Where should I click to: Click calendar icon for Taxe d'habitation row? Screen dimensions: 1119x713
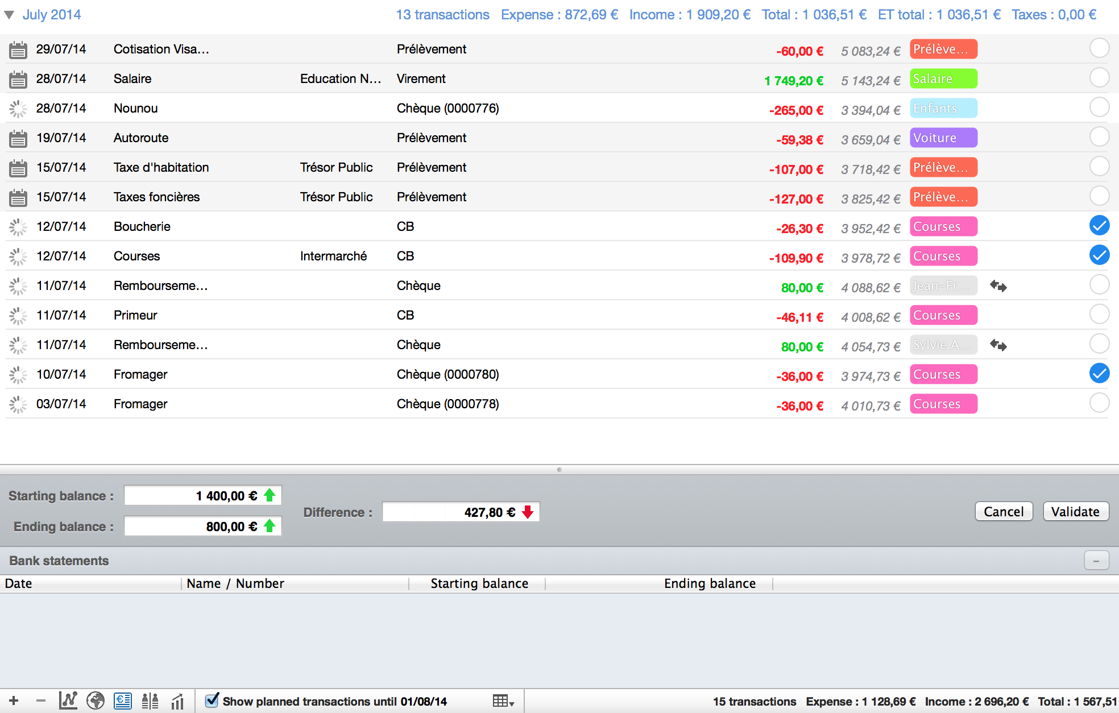(x=18, y=168)
